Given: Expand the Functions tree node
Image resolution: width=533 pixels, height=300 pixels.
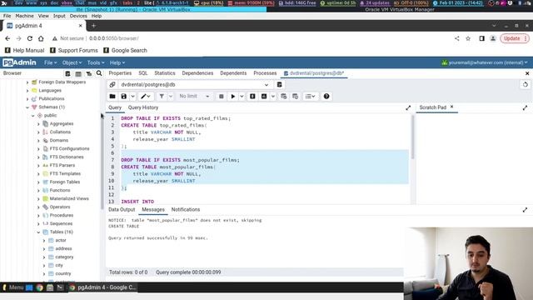Looking at the screenshot, I should 38,191.
